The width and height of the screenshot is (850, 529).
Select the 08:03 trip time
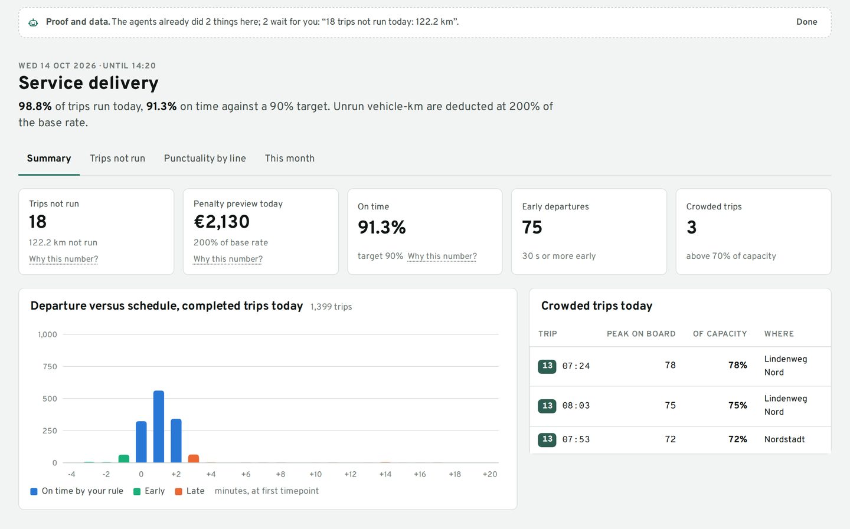tap(576, 406)
